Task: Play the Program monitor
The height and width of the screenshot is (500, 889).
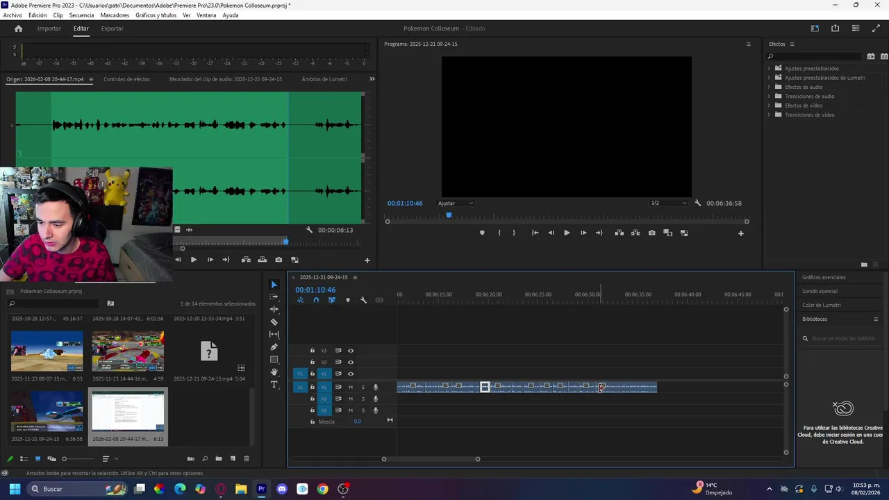Action: (x=567, y=233)
